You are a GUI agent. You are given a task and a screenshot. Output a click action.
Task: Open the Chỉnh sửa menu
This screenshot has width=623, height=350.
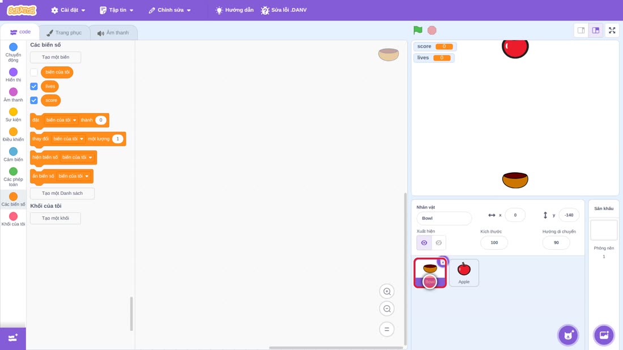click(x=170, y=10)
